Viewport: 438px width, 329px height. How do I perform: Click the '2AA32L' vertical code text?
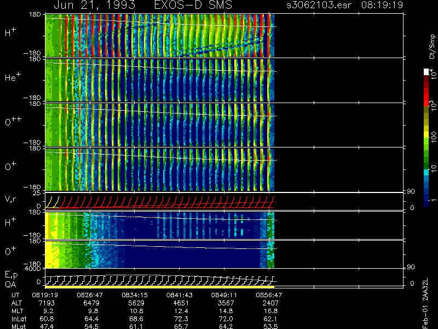425,290
